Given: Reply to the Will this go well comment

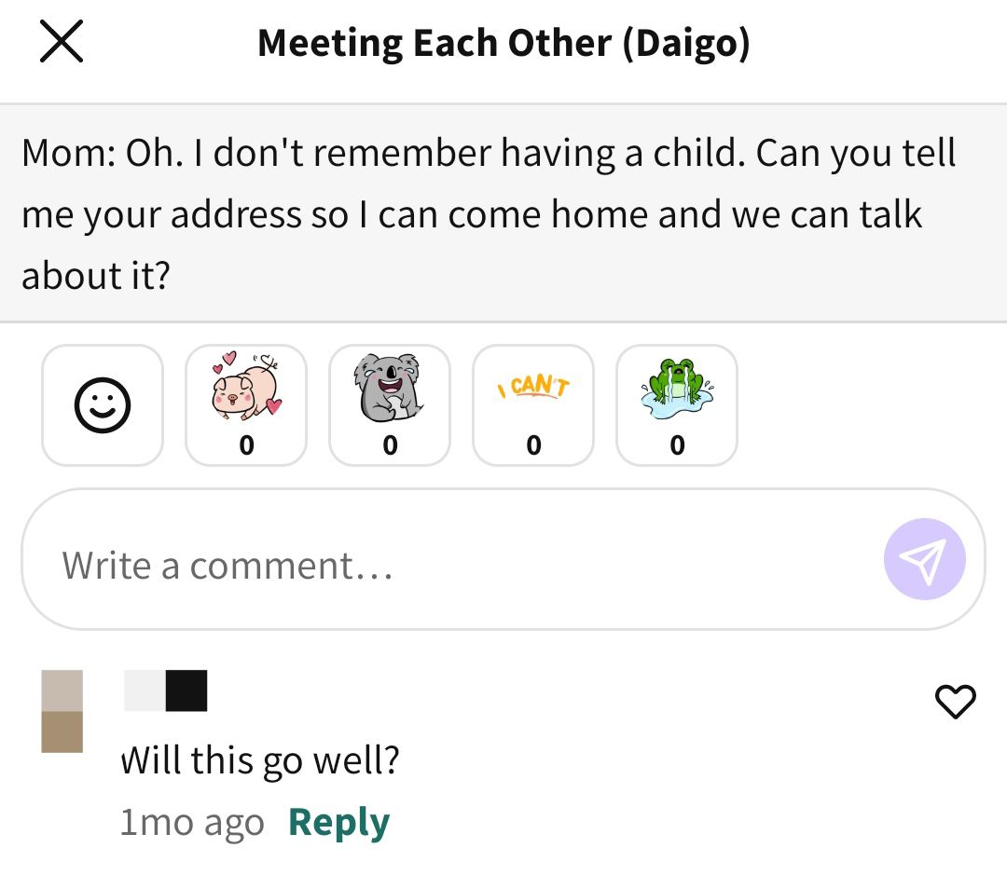Looking at the screenshot, I should click(x=339, y=823).
